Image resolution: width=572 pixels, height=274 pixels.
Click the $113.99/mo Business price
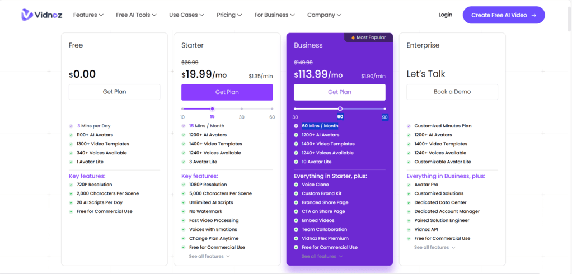318,74
